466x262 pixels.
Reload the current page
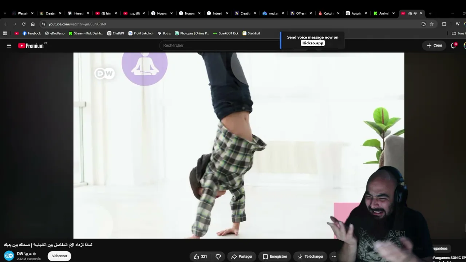(x=24, y=24)
